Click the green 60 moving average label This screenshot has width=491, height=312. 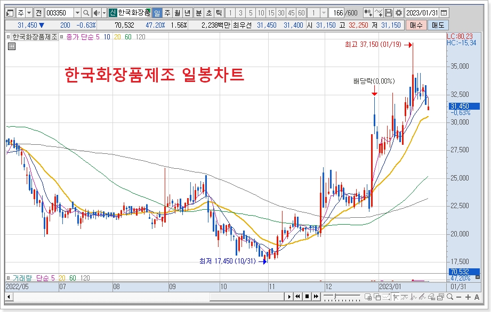(128, 37)
